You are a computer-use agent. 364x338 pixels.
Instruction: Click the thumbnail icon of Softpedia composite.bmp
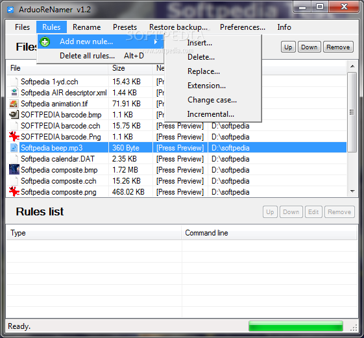(14, 169)
